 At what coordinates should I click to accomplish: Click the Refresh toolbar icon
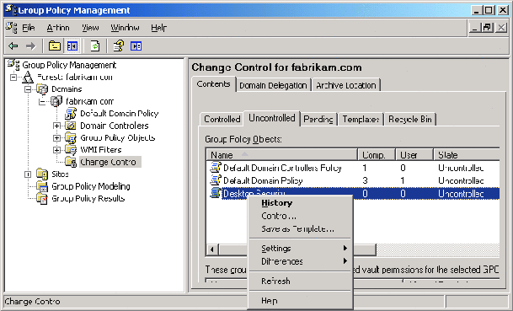click(95, 46)
